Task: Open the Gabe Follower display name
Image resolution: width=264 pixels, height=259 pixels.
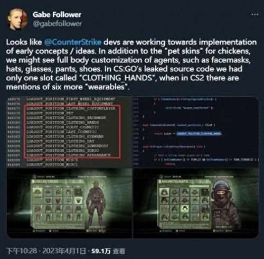Action: pyautogui.click(x=56, y=14)
